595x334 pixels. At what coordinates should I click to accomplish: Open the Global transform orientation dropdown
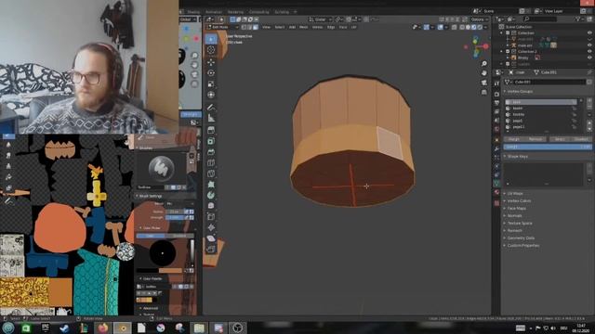[x=320, y=19]
